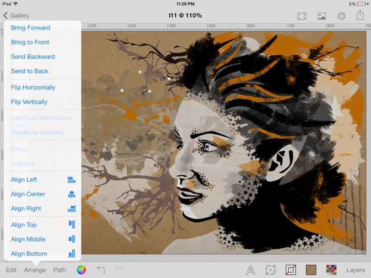The image size is (371, 278).
Task: Select Flip Horizontally
Action: [x=33, y=87]
